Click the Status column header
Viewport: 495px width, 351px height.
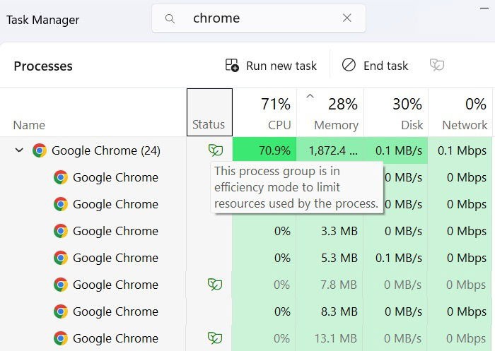click(x=209, y=112)
